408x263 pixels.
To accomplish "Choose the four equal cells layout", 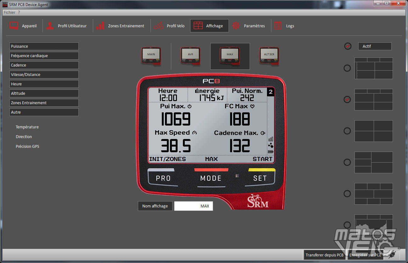I will (373, 131).
